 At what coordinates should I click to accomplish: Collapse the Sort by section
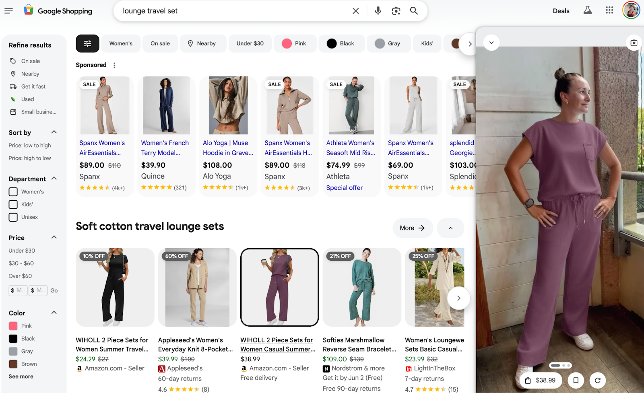coord(55,132)
